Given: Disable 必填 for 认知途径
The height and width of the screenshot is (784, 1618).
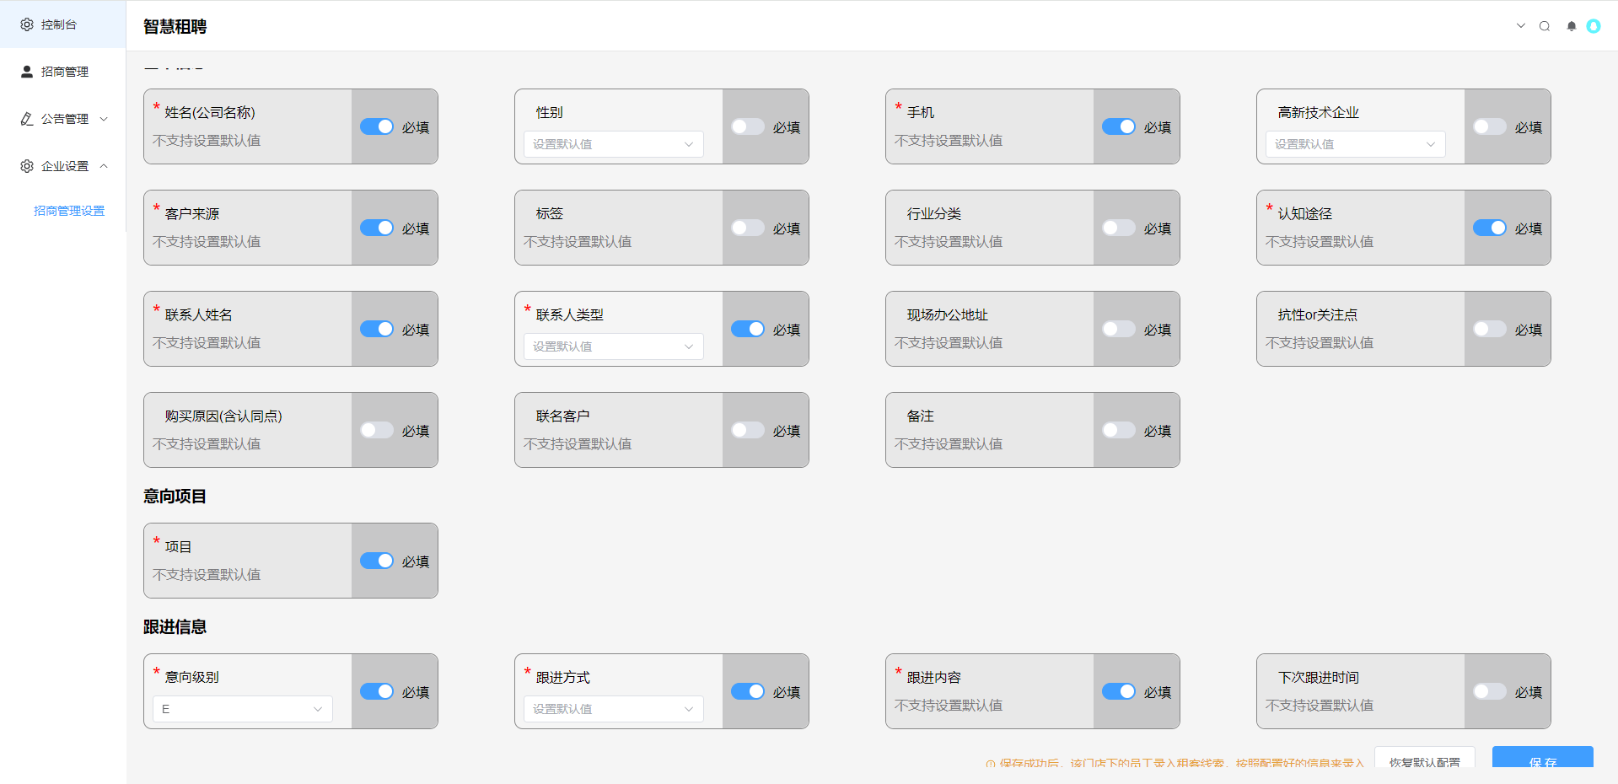Looking at the screenshot, I should pos(1490,228).
